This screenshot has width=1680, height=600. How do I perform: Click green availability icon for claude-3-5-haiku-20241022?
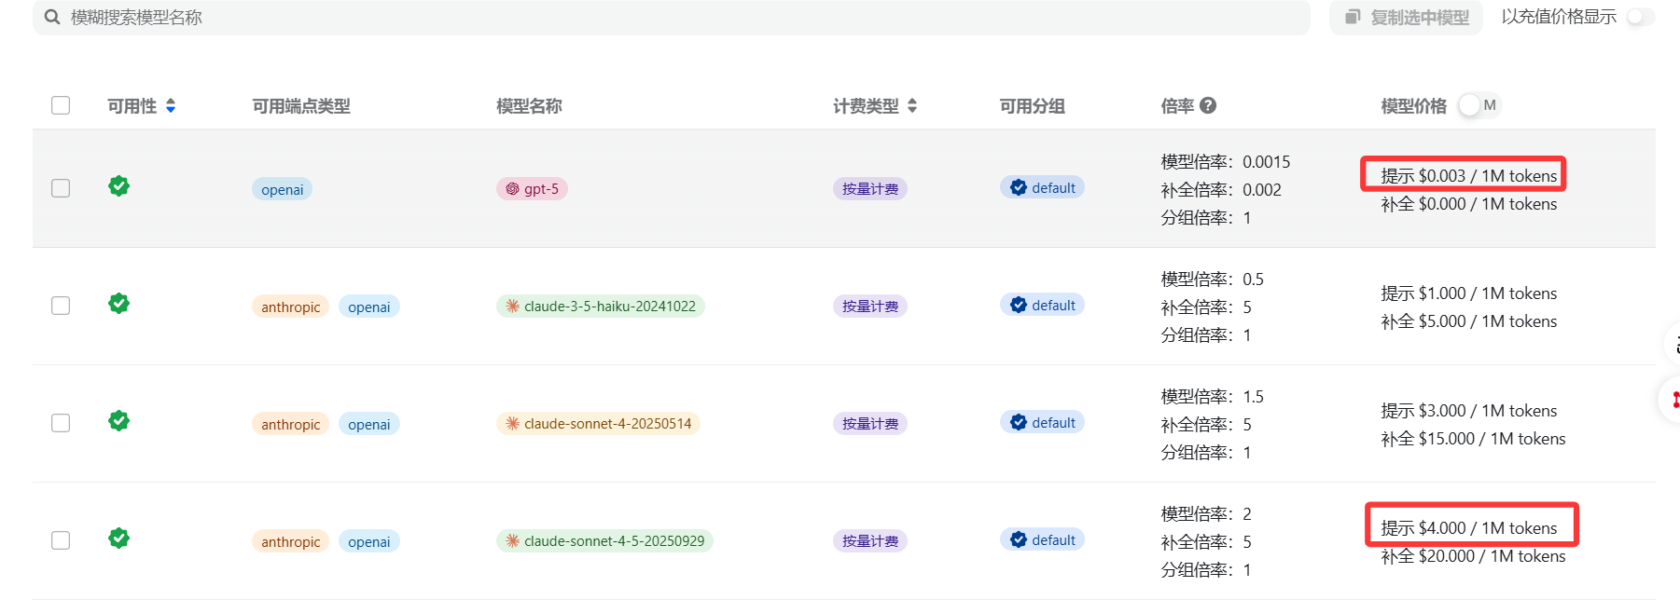(x=118, y=304)
